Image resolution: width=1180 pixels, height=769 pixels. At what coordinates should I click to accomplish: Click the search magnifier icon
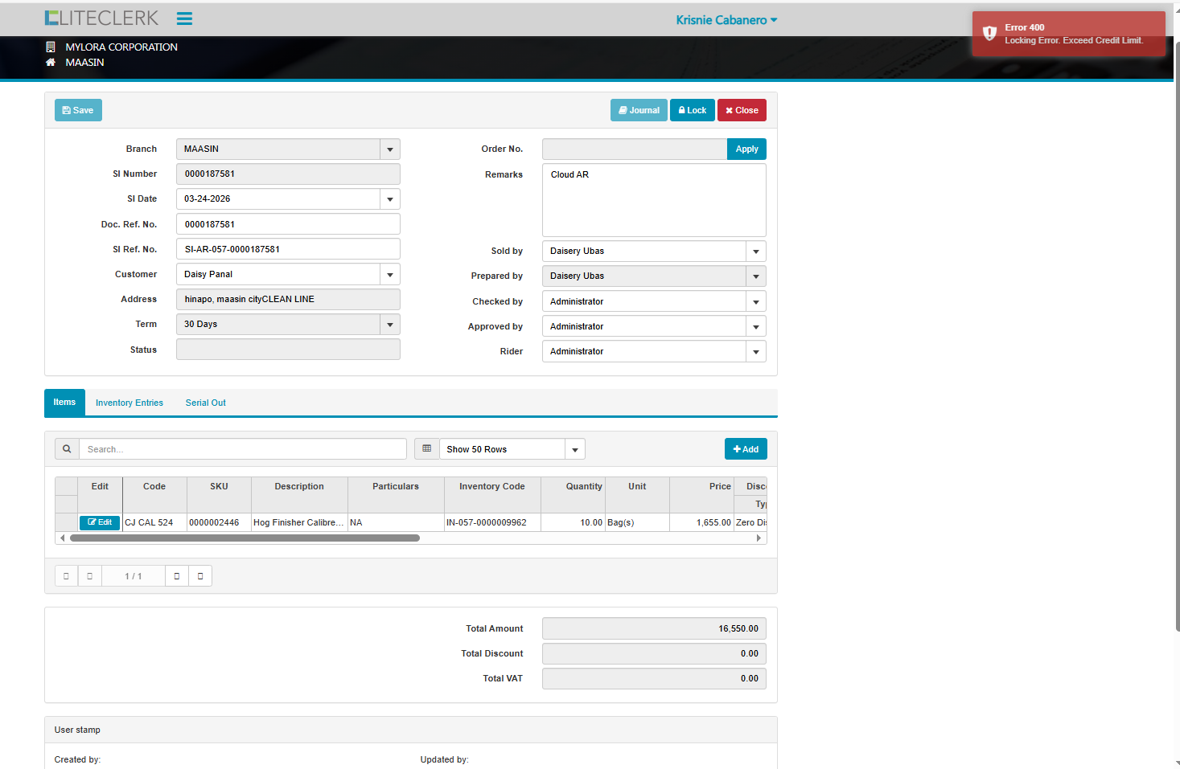(x=67, y=449)
